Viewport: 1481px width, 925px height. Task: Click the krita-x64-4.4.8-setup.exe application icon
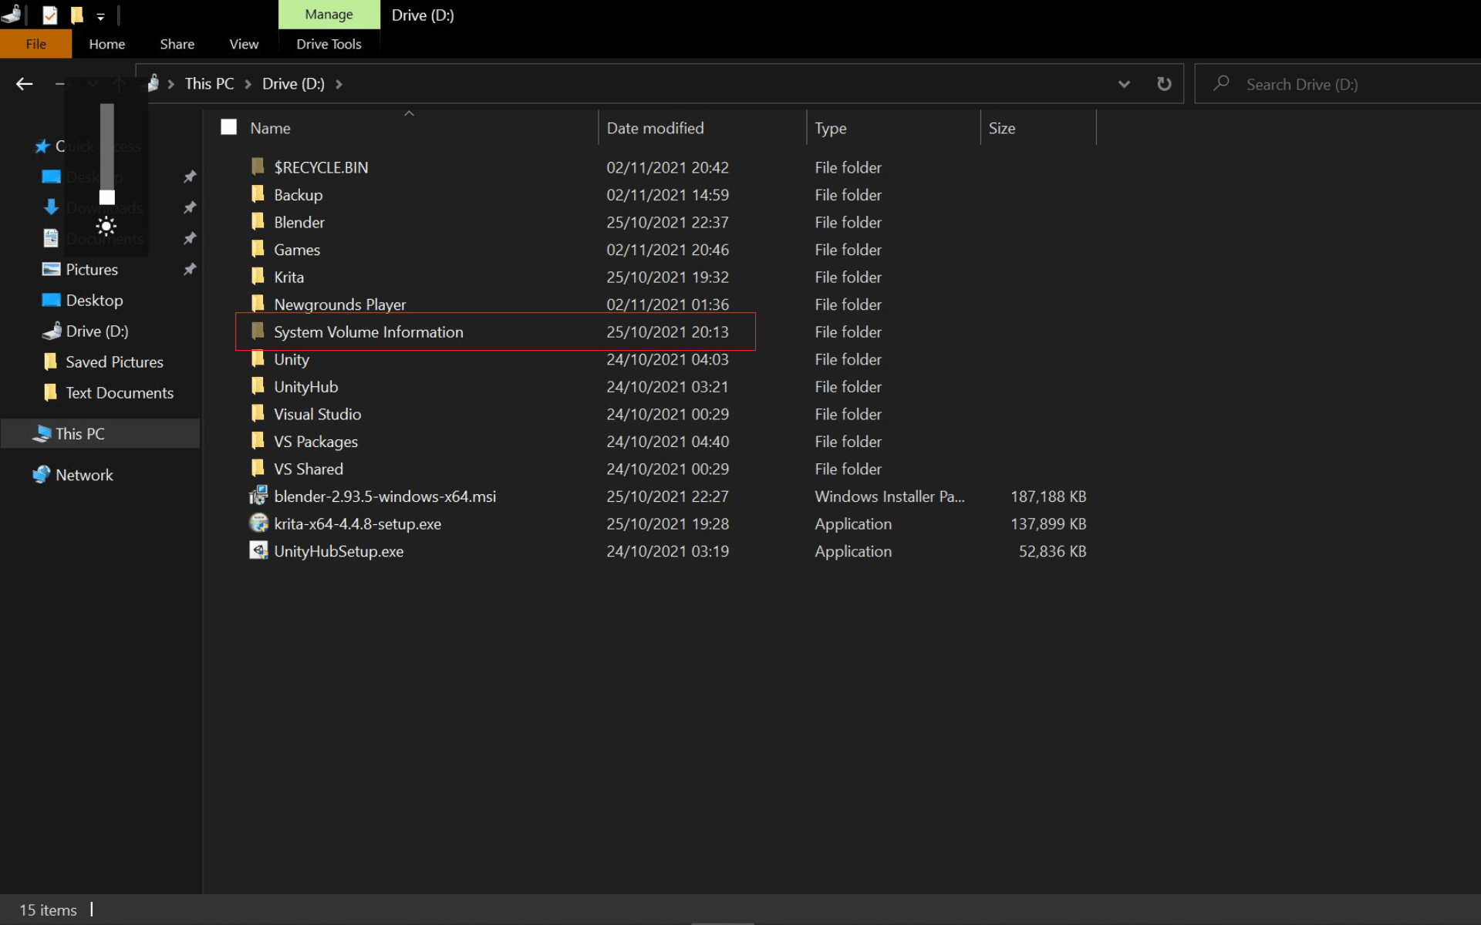pos(258,523)
